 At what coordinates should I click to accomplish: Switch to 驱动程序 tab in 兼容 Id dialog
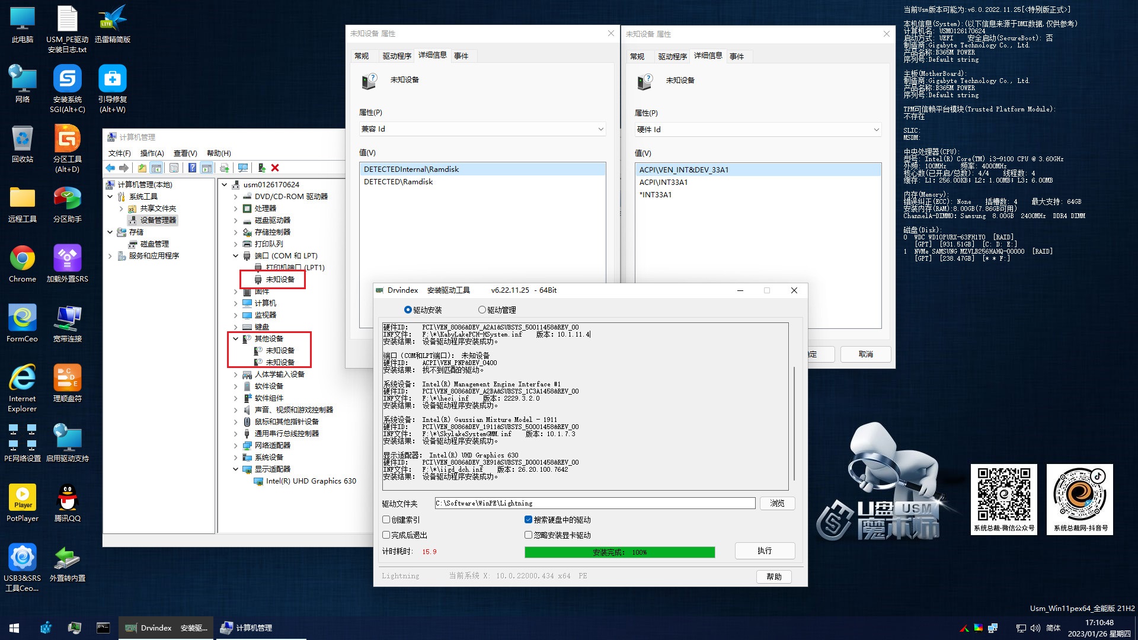coord(397,56)
